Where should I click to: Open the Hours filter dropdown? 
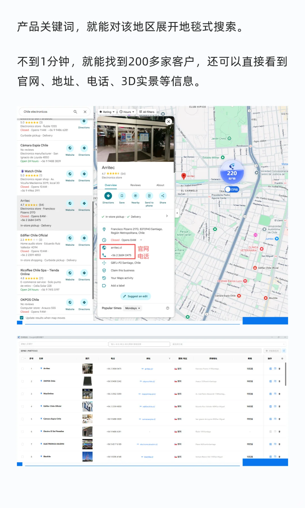127,112
